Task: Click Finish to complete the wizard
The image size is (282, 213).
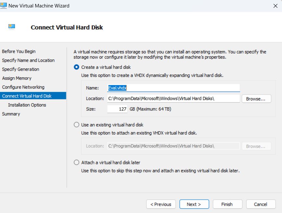Action: (x=227, y=204)
